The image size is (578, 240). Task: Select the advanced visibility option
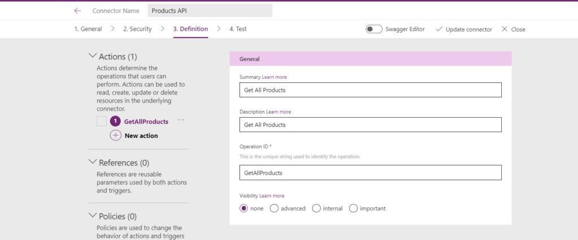click(274, 208)
